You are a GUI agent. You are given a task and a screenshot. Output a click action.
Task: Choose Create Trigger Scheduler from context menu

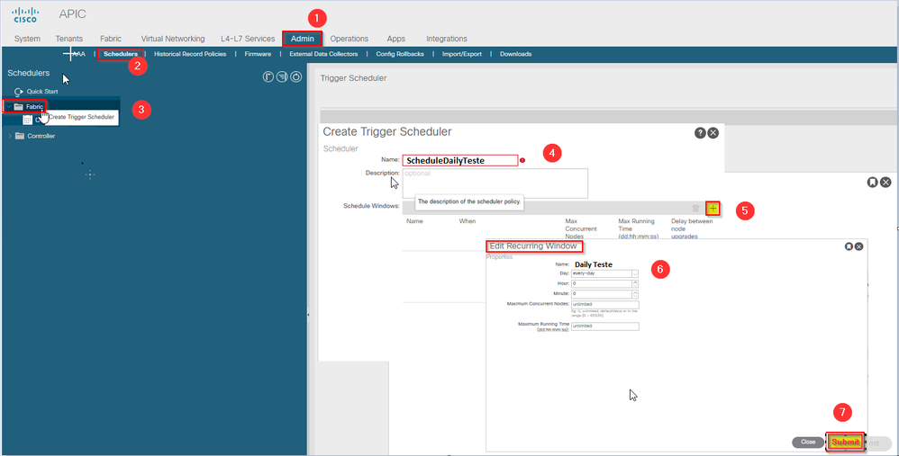81,117
